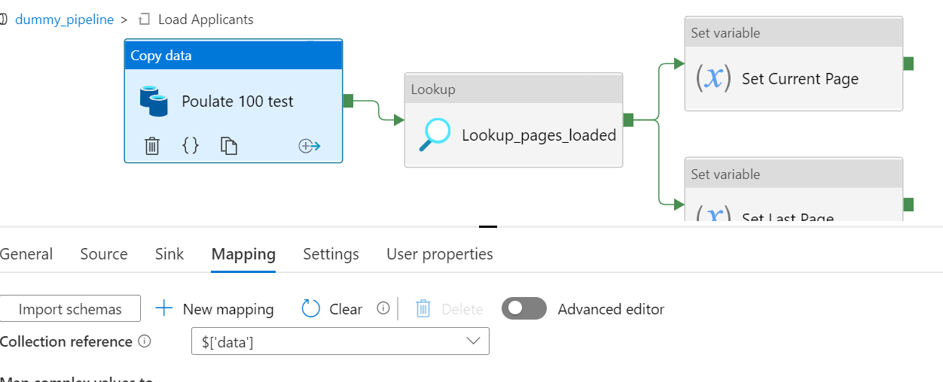Click pipeline icon before dummy_pipeline
The height and width of the screenshot is (382, 943).
4,20
